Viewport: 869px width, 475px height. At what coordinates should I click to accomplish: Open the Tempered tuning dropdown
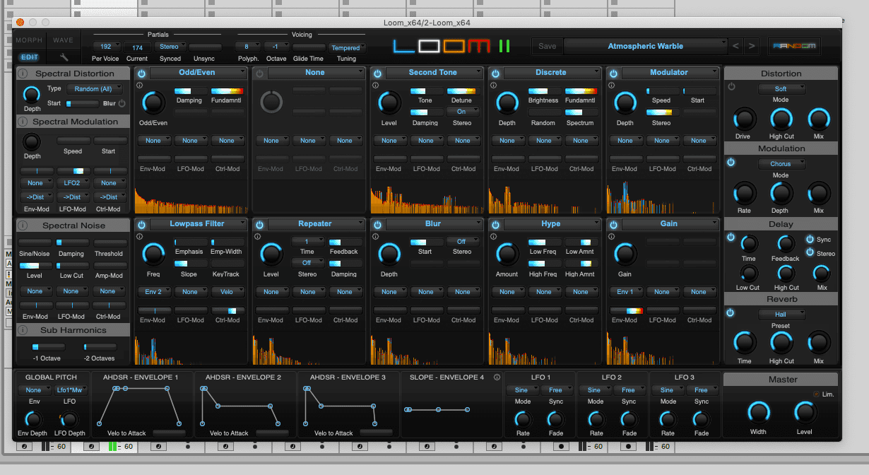[x=347, y=47]
